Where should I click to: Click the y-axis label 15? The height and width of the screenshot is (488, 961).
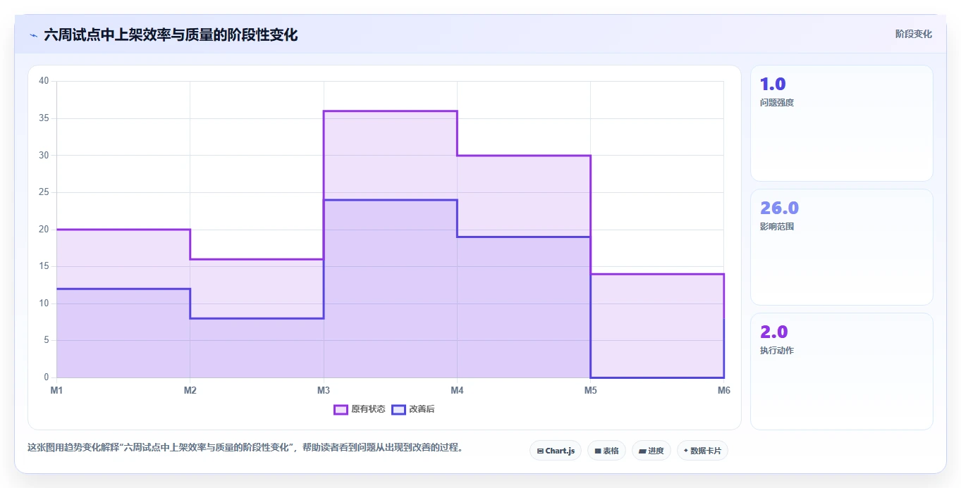[44, 266]
